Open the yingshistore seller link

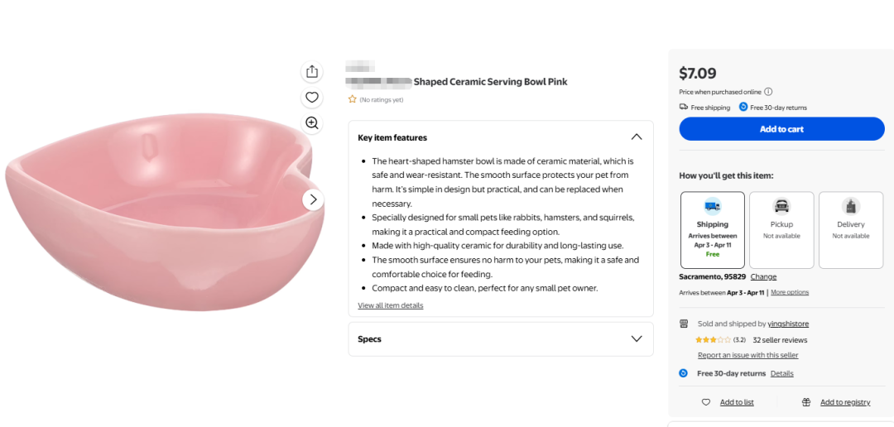788,324
